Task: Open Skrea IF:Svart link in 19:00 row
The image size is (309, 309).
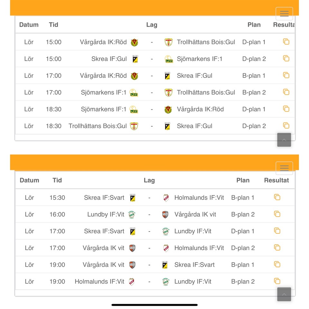Action: coord(194,265)
